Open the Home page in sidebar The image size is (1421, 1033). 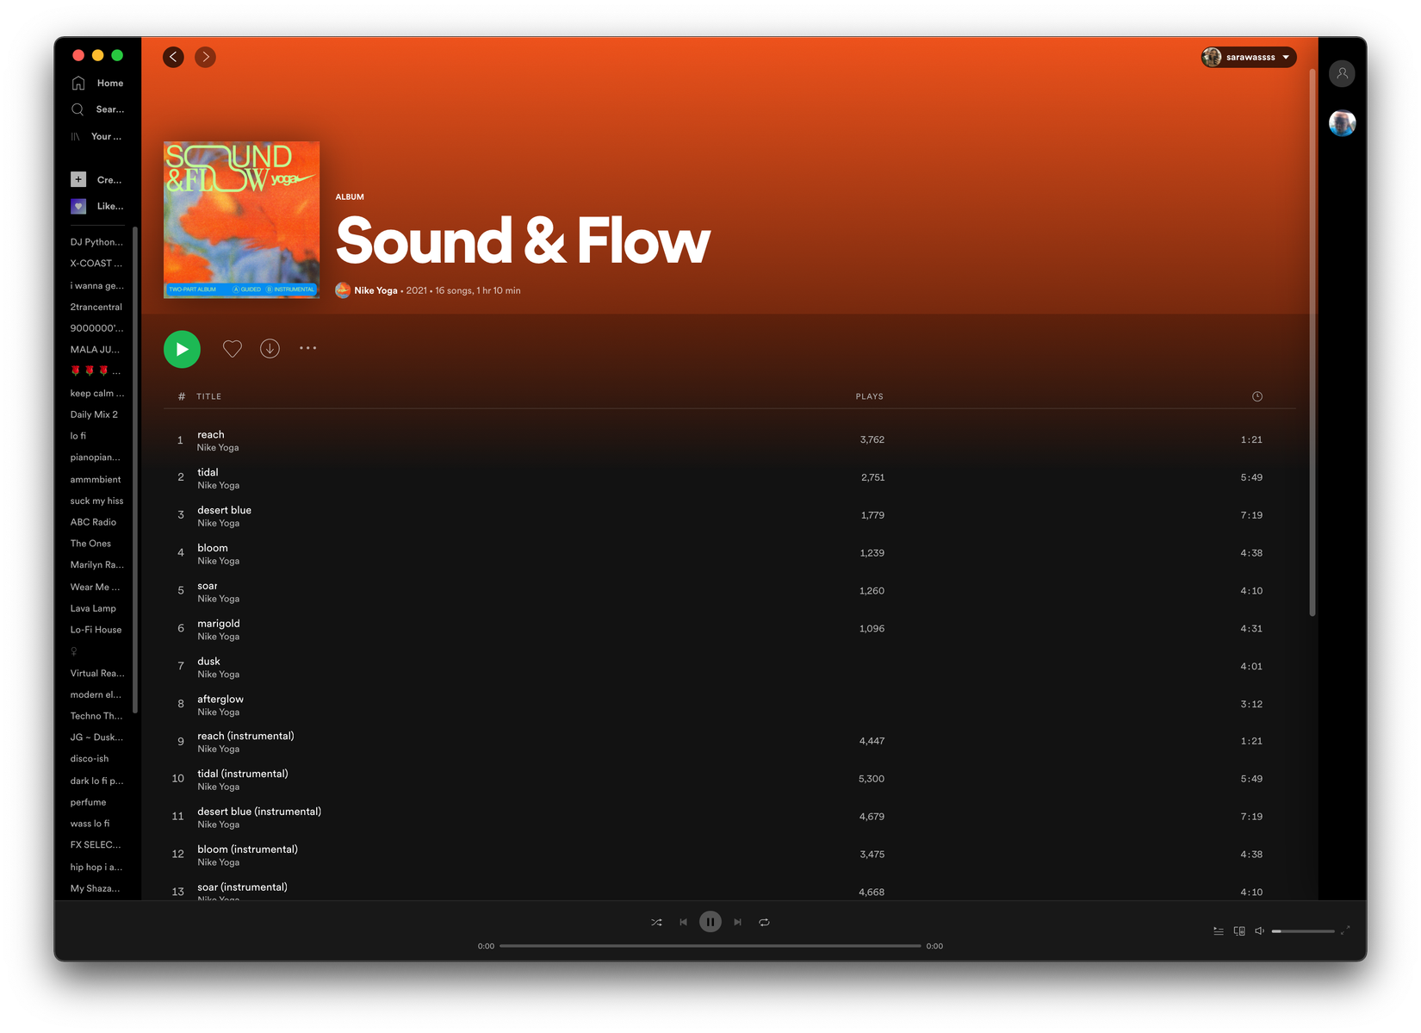click(x=96, y=83)
